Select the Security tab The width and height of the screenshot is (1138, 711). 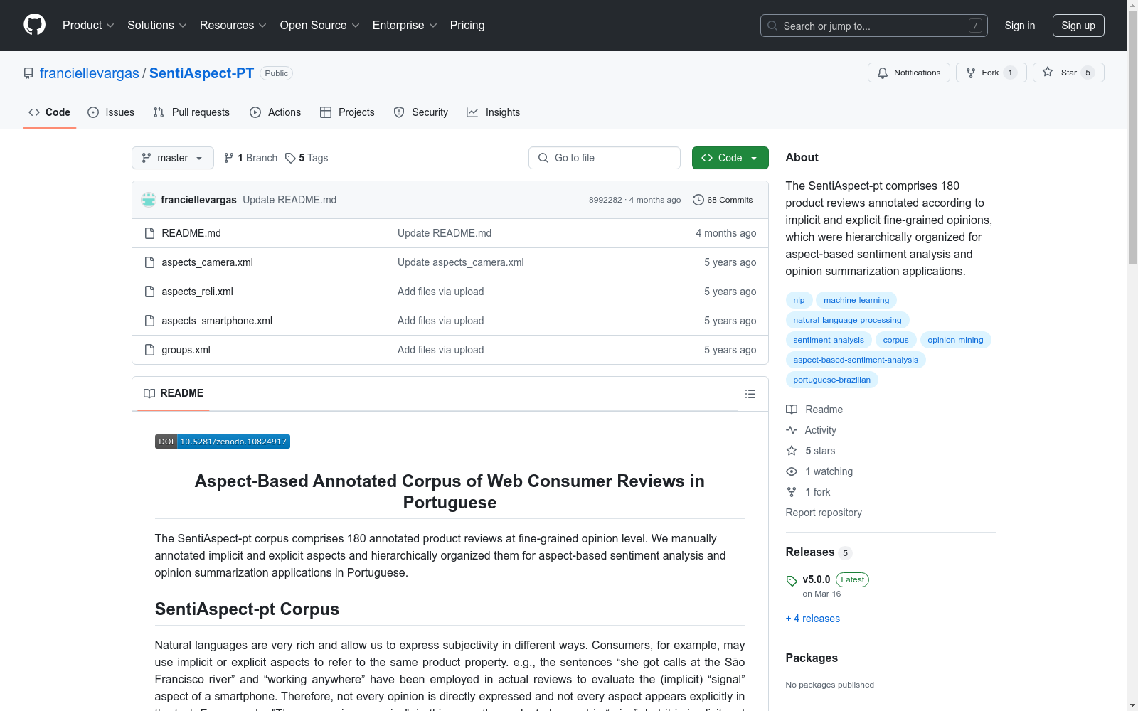click(421, 112)
